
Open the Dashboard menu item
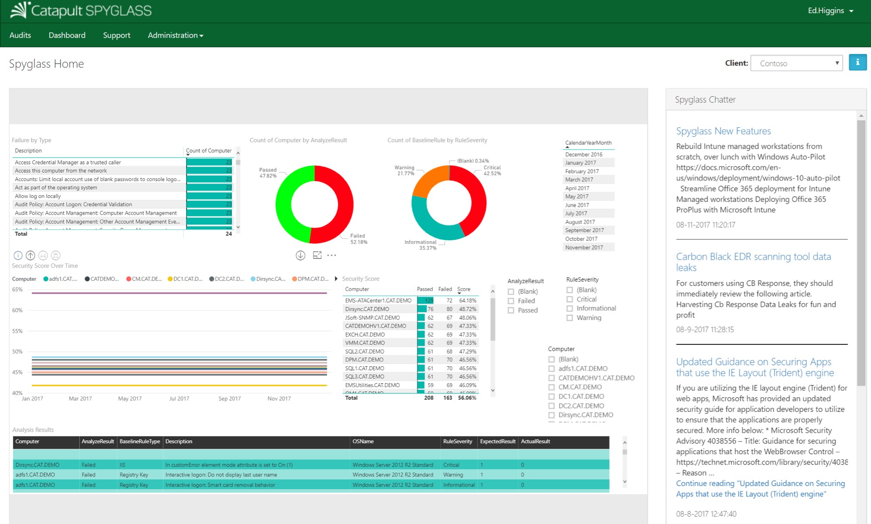pos(67,35)
